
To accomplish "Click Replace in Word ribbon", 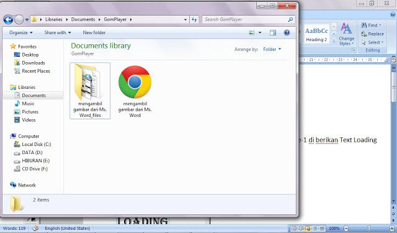I will [x=372, y=34].
